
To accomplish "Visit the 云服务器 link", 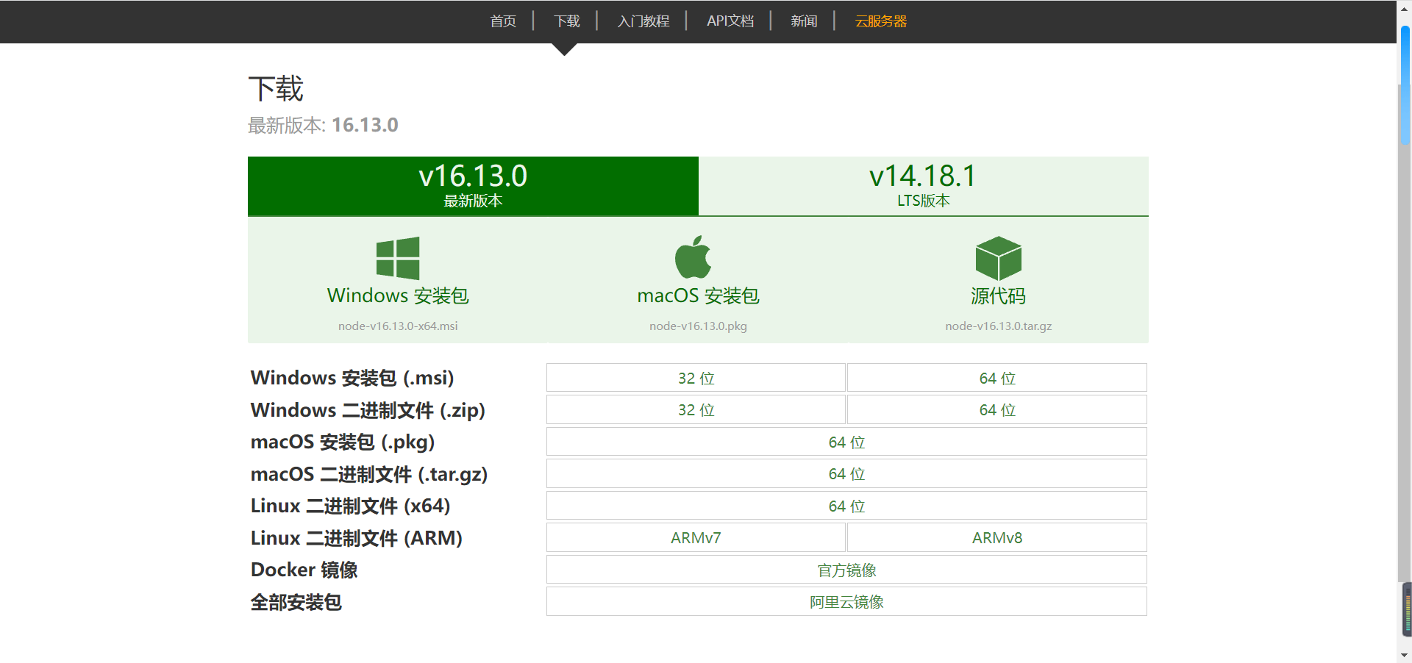I will 880,21.
